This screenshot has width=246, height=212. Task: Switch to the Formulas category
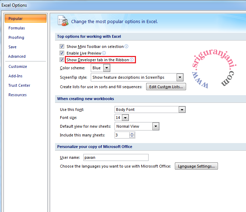click(16, 28)
